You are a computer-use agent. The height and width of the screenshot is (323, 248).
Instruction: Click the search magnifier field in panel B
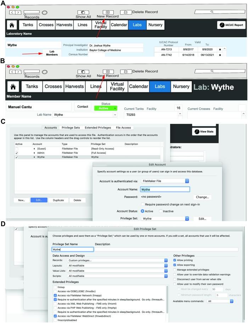(x=220, y=71)
